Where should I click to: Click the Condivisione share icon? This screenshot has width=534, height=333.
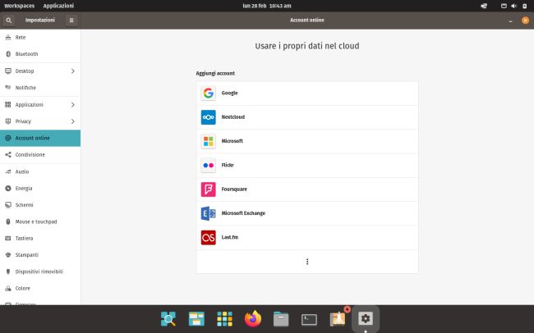click(8, 155)
